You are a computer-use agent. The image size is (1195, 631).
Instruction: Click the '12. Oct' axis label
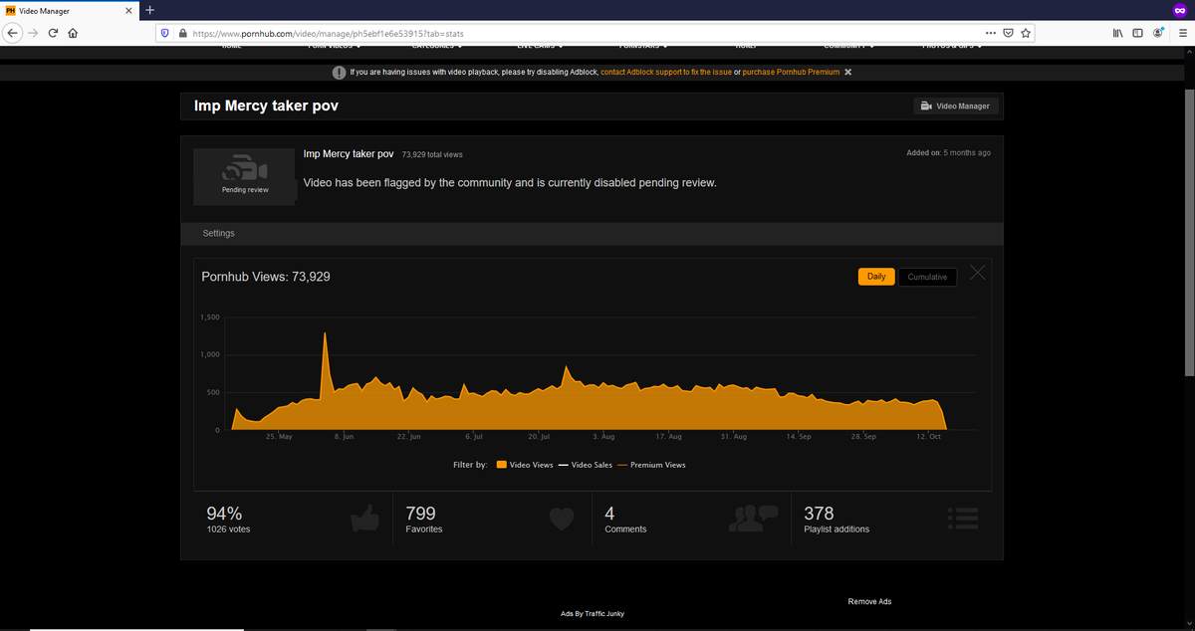tap(928, 437)
